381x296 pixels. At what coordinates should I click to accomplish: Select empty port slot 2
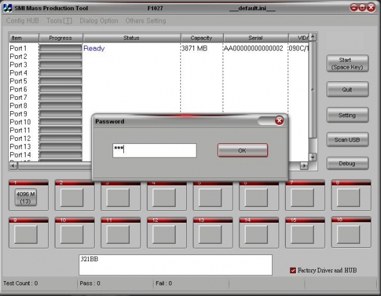72,198
